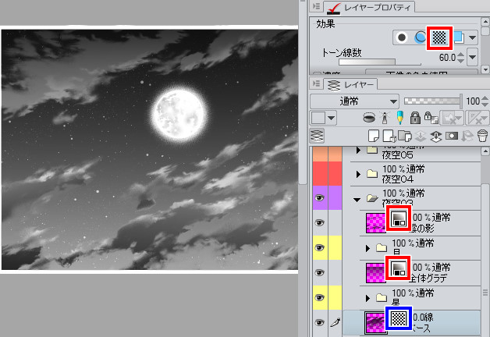Expand the 夜空05 folder

coord(358,151)
